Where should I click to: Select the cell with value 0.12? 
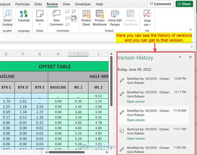[x=98, y=96]
